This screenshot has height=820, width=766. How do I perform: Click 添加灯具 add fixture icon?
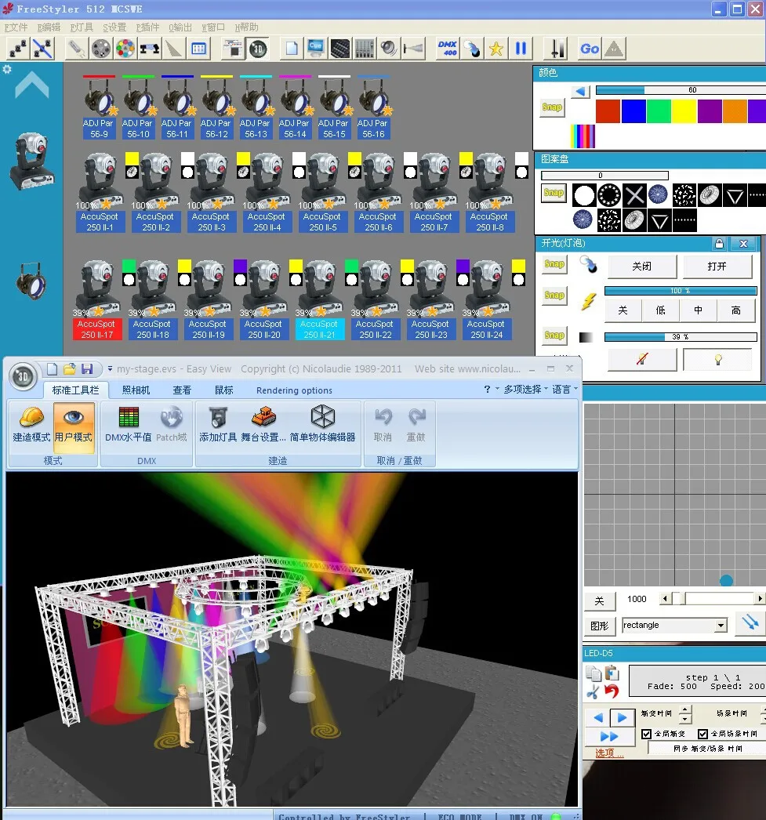[218, 424]
